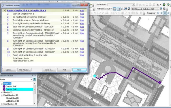Screen dimensions: 171x108
Task: Select Added Cost (0) tree item
Action: pos(12,101)
